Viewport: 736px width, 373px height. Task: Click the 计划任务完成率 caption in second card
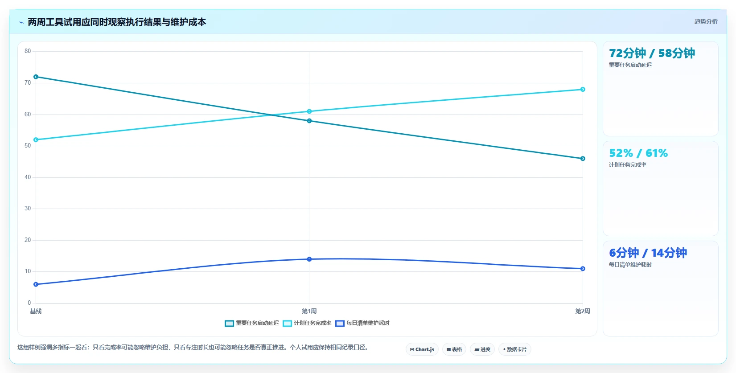[x=628, y=165]
